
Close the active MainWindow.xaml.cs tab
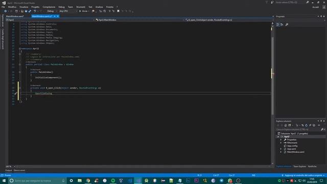pos(58,16)
